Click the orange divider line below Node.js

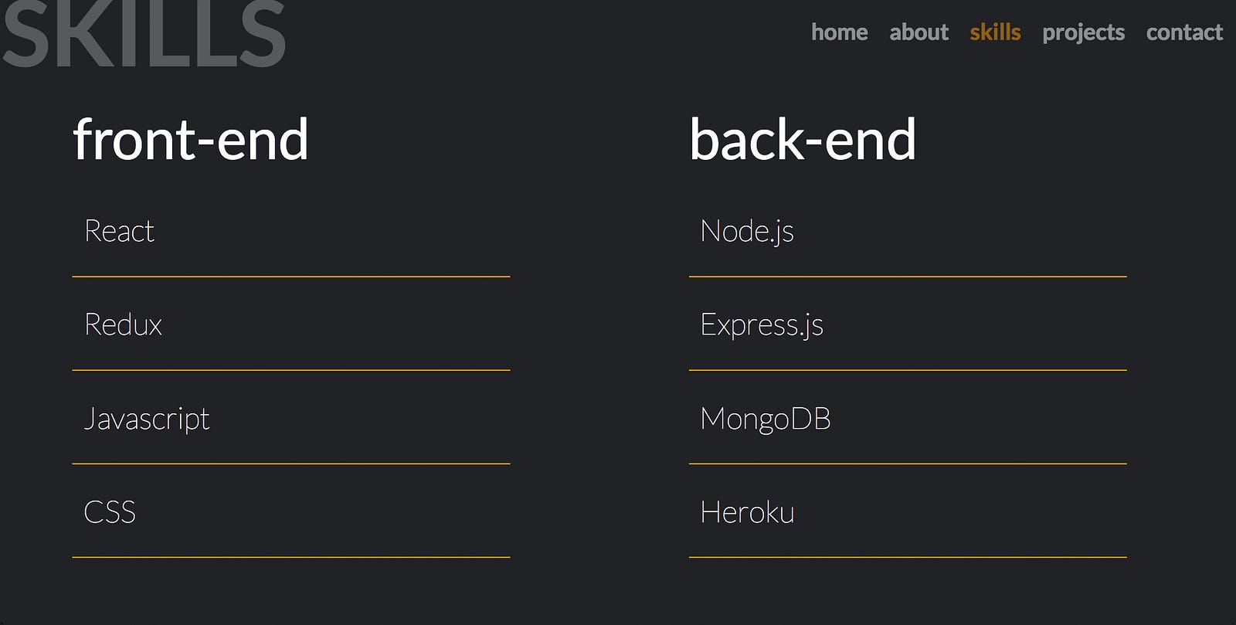pos(908,276)
